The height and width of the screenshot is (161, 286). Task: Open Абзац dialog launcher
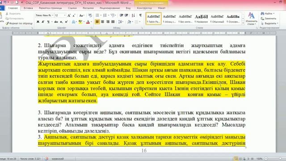tap(142, 28)
